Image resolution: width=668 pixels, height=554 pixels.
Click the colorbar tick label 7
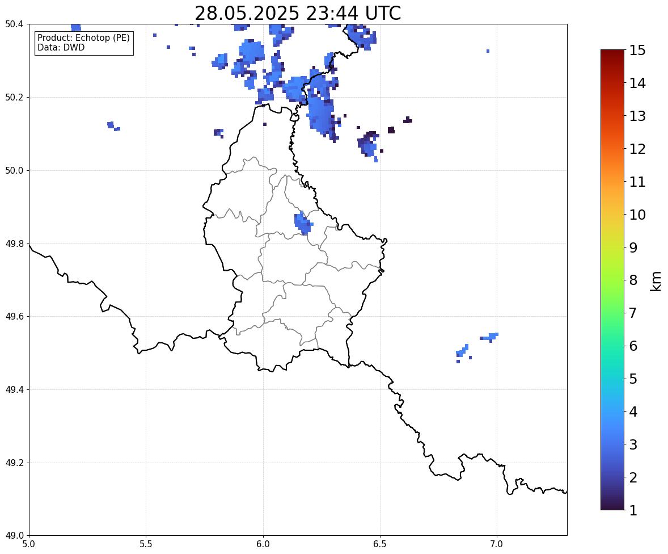[633, 313]
